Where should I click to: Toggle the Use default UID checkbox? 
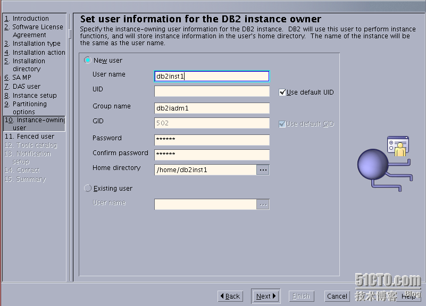click(x=282, y=92)
